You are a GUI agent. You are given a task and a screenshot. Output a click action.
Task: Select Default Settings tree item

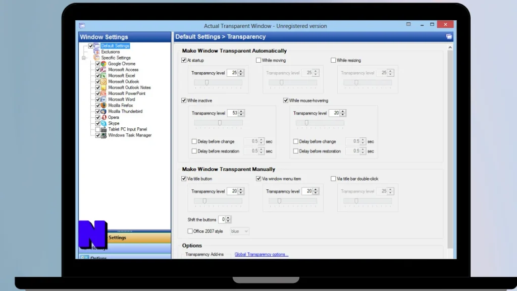click(115, 46)
